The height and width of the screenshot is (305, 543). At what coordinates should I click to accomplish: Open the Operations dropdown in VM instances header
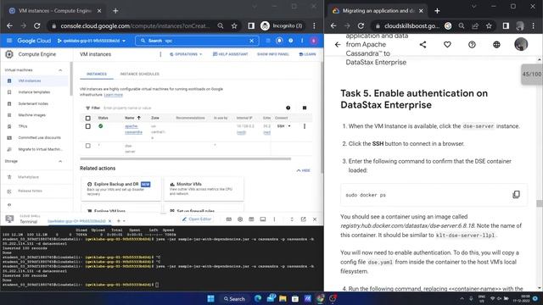[186, 54]
